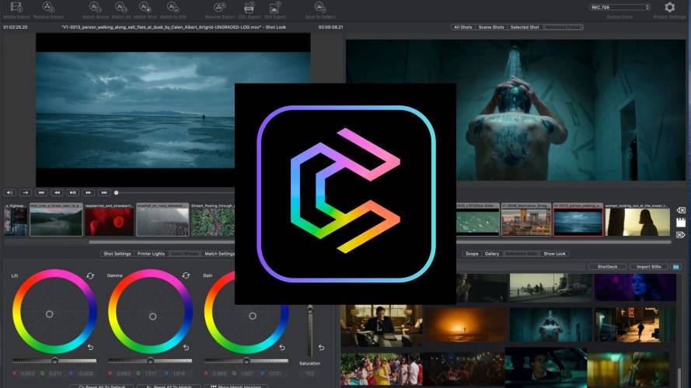
Task: Open Resolve Export from the toolbar
Action: [x=219, y=7]
